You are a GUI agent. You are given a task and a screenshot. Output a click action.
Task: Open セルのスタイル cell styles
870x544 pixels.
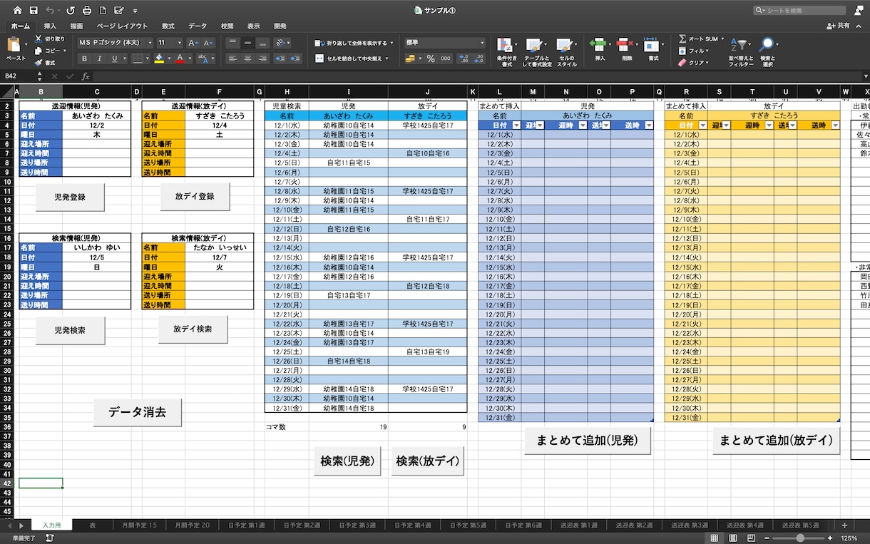pos(567,52)
